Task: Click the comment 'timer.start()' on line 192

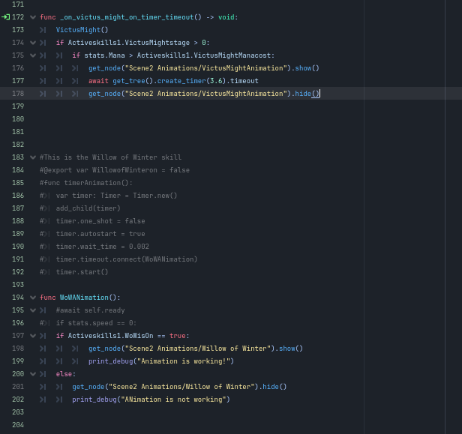Action: (x=82, y=272)
